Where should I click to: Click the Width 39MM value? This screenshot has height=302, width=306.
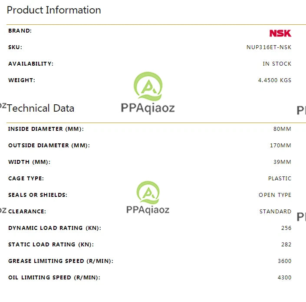click(x=282, y=162)
